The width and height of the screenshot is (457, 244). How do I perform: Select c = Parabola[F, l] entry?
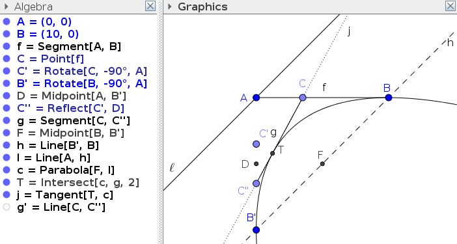[x=66, y=170]
